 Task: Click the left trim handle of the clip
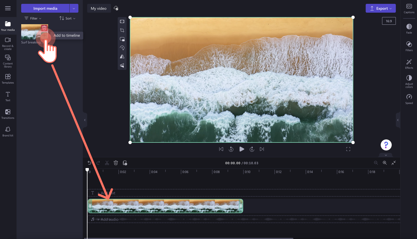click(90, 206)
